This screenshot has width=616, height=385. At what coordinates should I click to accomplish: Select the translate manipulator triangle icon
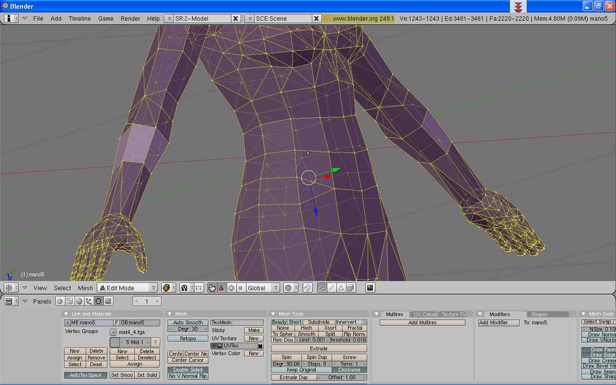point(221,288)
